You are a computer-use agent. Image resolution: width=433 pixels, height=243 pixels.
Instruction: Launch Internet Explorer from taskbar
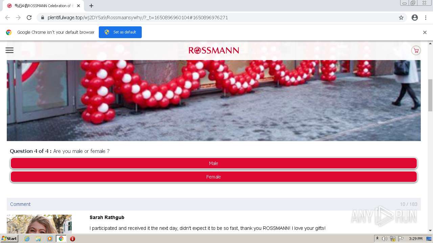[27, 239]
